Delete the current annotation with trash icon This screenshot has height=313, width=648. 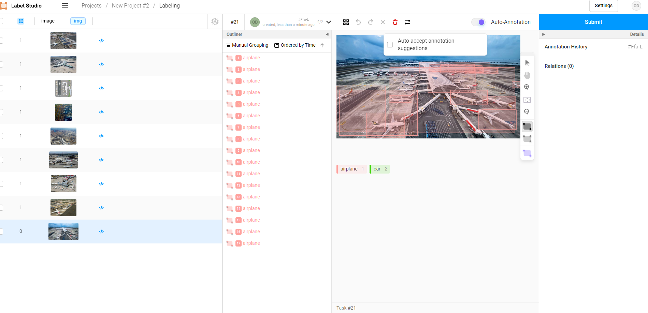point(395,22)
